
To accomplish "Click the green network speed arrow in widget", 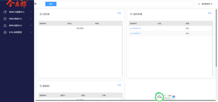I will pos(165,96).
